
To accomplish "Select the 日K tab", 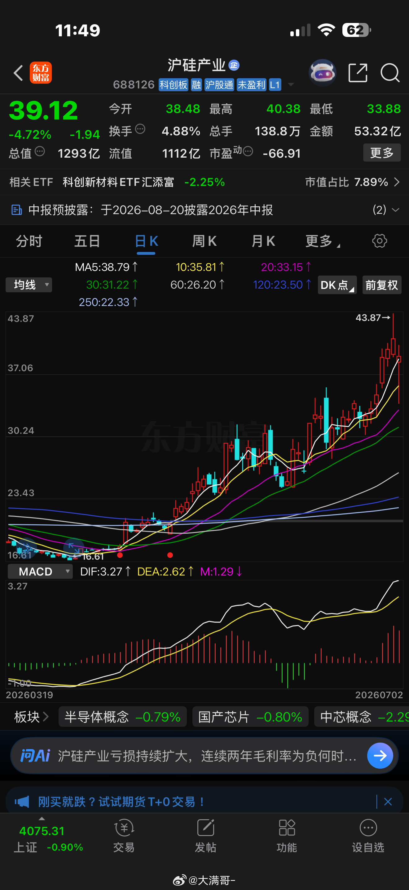I will [x=146, y=241].
